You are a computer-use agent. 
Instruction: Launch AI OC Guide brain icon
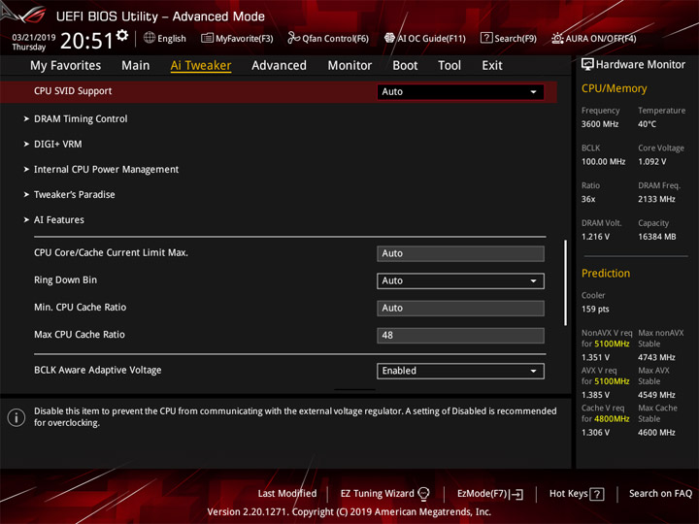tap(389, 38)
